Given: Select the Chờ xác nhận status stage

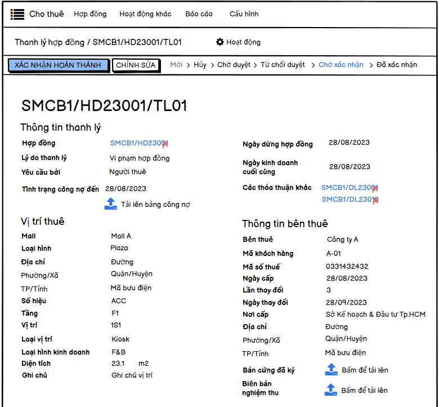Looking at the screenshot, I should [x=341, y=65].
